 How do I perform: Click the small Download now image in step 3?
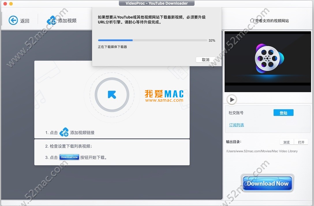(69, 157)
